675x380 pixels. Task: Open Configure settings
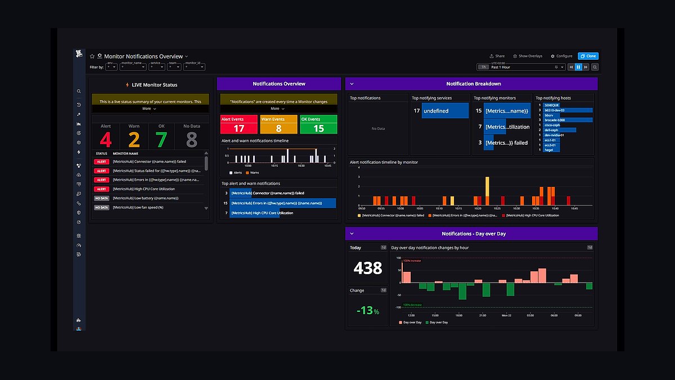561,56
